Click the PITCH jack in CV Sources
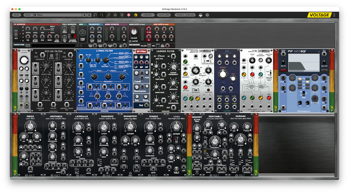 pyautogui.click(x=28, y=29)
